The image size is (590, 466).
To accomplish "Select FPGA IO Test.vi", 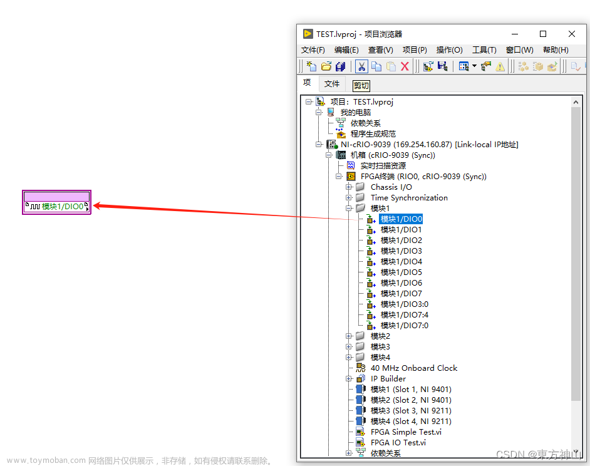I will coord(398,443).
